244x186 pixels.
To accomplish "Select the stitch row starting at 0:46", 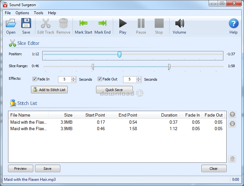I will 117,129.
